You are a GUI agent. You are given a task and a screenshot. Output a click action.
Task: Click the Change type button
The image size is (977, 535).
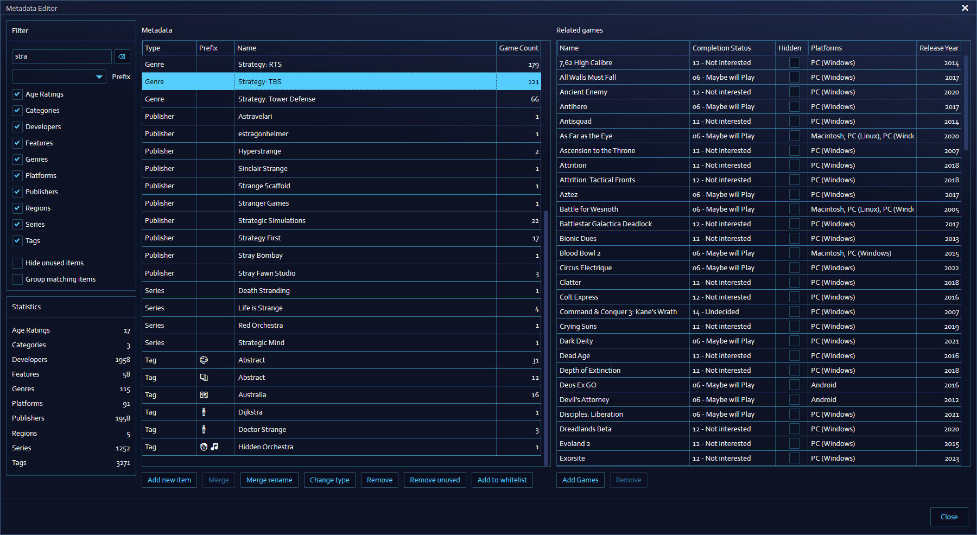tap(329, 480)
